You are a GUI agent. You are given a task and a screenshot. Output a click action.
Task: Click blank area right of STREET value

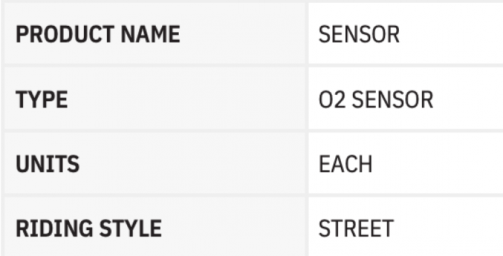click(448, 228)
